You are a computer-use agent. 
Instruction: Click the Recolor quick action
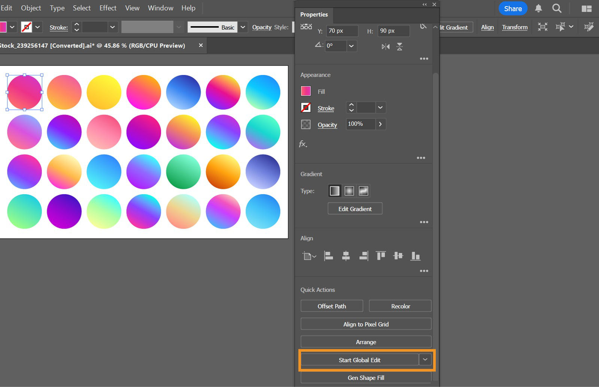click(400, 306)
